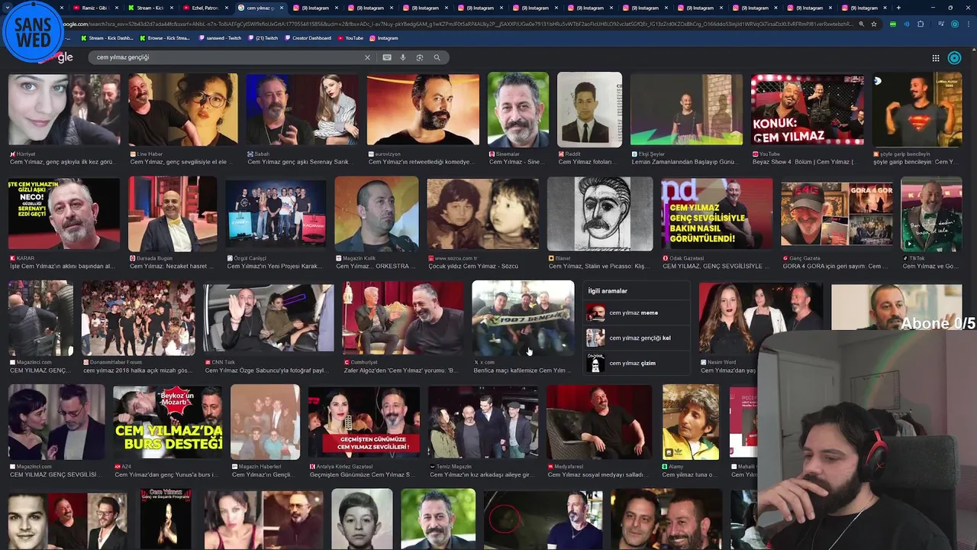Open the 'CEM YILMAZ'DA BURS DESTEĞİ' thumbnail

pyautogui.click(x=168, y=422)
